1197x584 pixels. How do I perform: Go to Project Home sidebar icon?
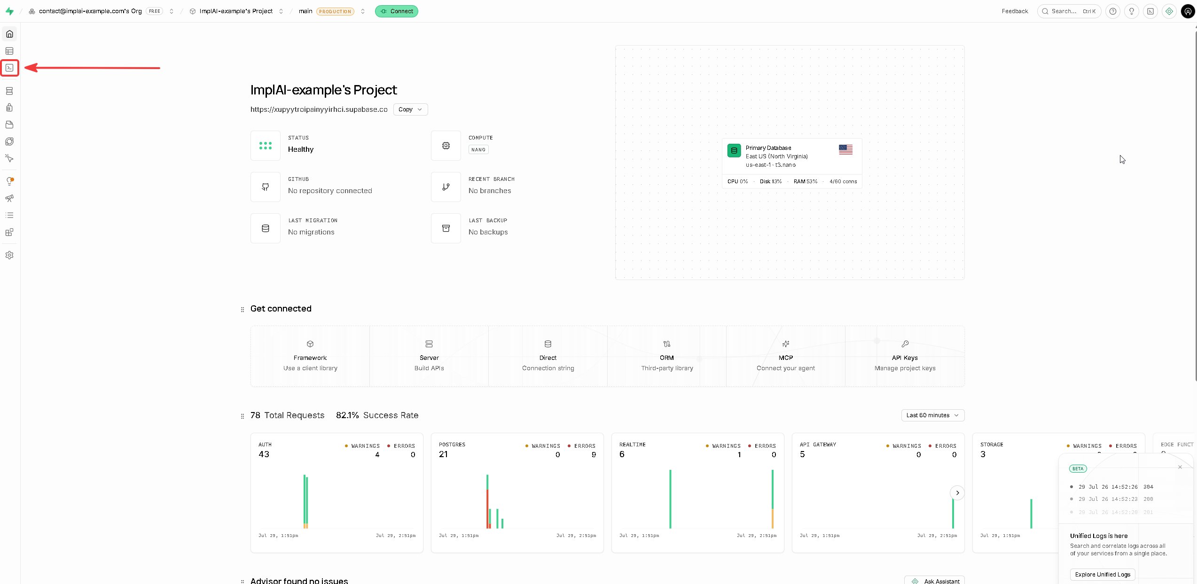pos(9,34)
